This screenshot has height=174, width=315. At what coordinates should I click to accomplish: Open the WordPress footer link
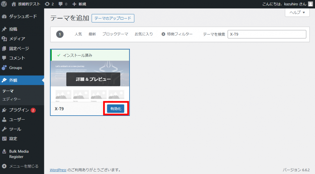(58, 170)
